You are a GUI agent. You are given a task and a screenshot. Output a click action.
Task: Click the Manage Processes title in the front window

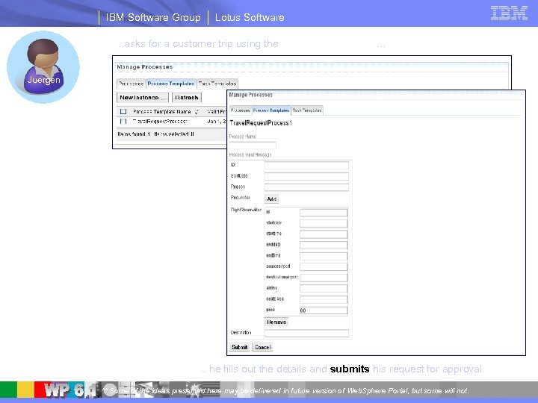tap(251, 95)
